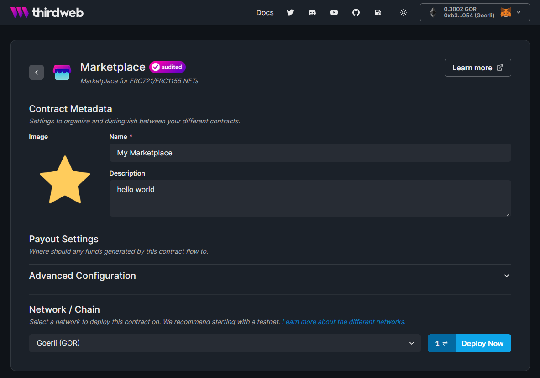Click the gas estimator icon

(x=378, y=12)
